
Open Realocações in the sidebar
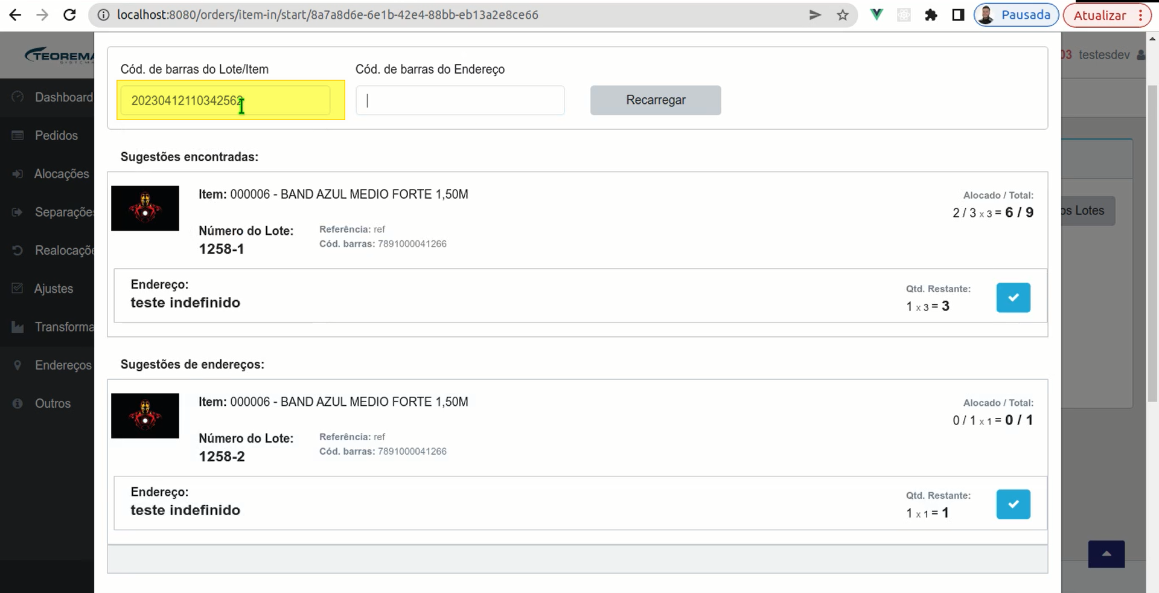click(65, 250)
